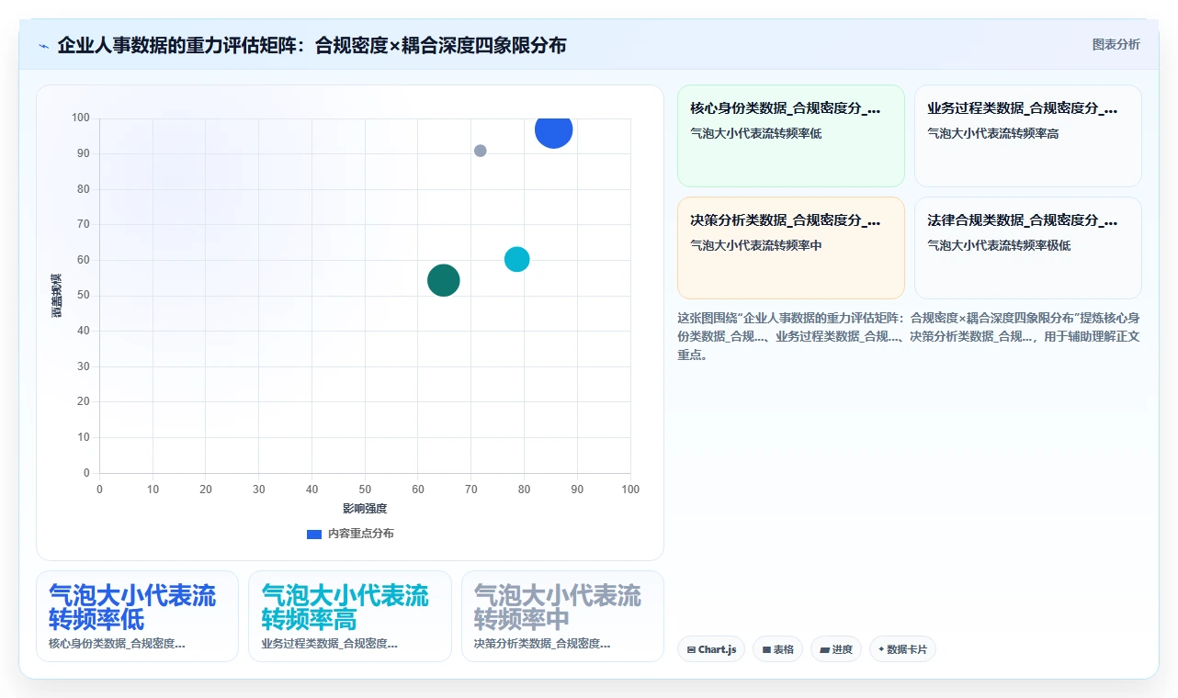This screenshot has width=1178, height=698.
Task: Click the 影响强度 x-axis title
Action: pyautogui.click(x=365, y=508)
